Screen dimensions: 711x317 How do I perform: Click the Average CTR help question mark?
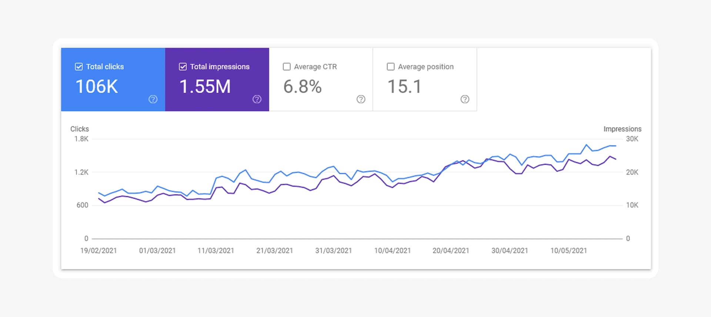click(x=361, y=99)
